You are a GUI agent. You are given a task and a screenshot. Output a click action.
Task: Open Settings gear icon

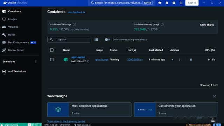(x=174, y=3)
